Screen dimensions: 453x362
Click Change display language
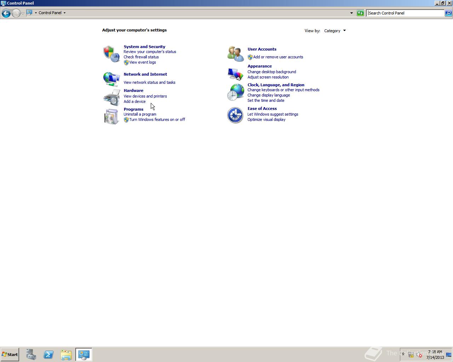pyautogui.click(x=269, y=95)
